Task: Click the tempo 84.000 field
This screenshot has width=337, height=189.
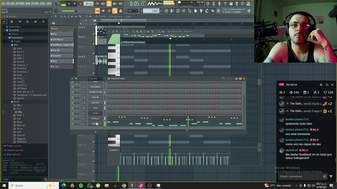Action: point(88,4)
